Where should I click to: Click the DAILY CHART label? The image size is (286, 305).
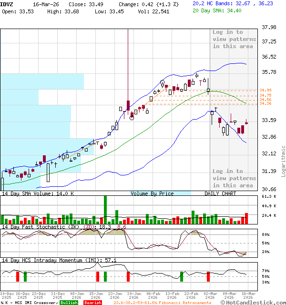point(220,193)
